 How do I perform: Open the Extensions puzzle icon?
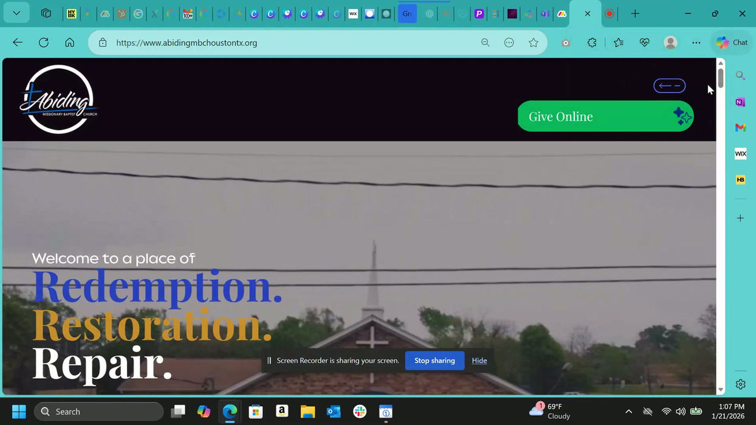tap(592, 43)
